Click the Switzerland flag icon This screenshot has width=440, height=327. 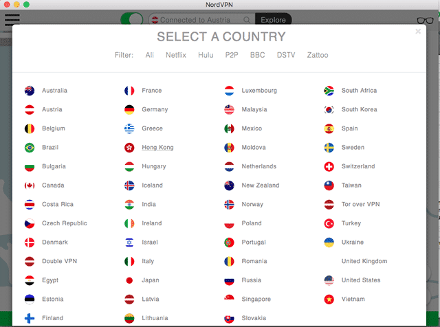click(x=329, y=166)
